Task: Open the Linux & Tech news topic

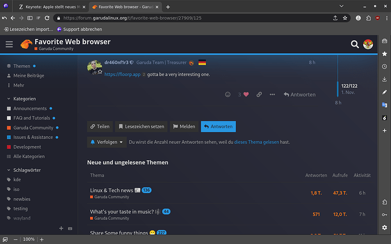Action: tap(112, 190)
